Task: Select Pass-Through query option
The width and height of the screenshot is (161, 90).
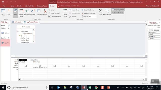Action: coord(54,13)
